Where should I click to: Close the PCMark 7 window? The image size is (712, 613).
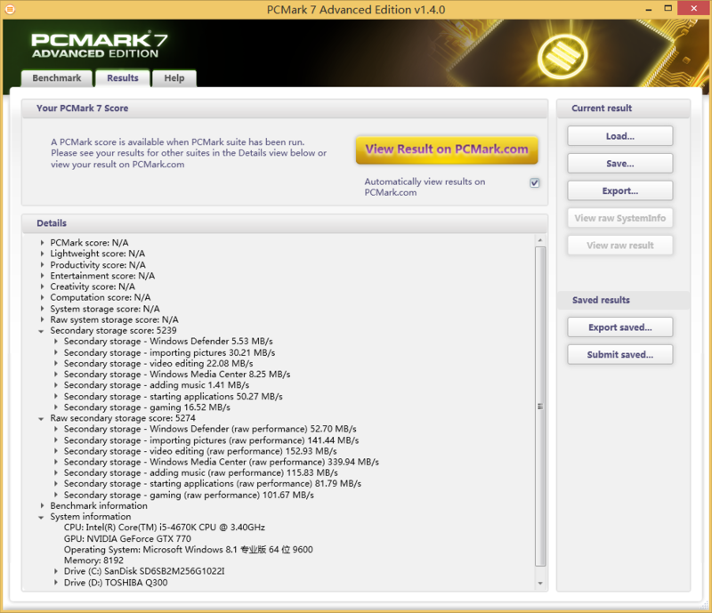pyautogui.click(x=694, y=8)
